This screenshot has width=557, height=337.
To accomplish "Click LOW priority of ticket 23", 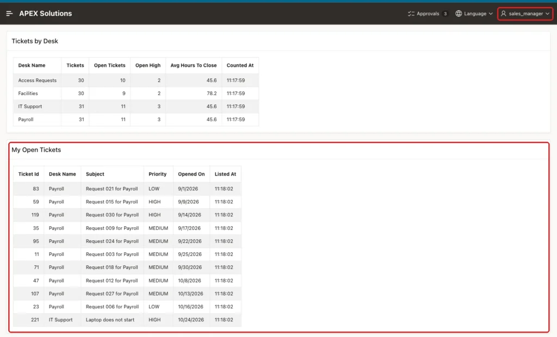I will 154,307.
